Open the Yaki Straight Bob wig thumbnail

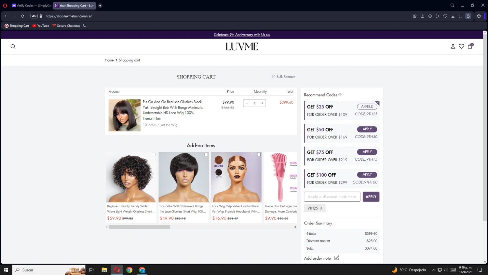[125, 115]
